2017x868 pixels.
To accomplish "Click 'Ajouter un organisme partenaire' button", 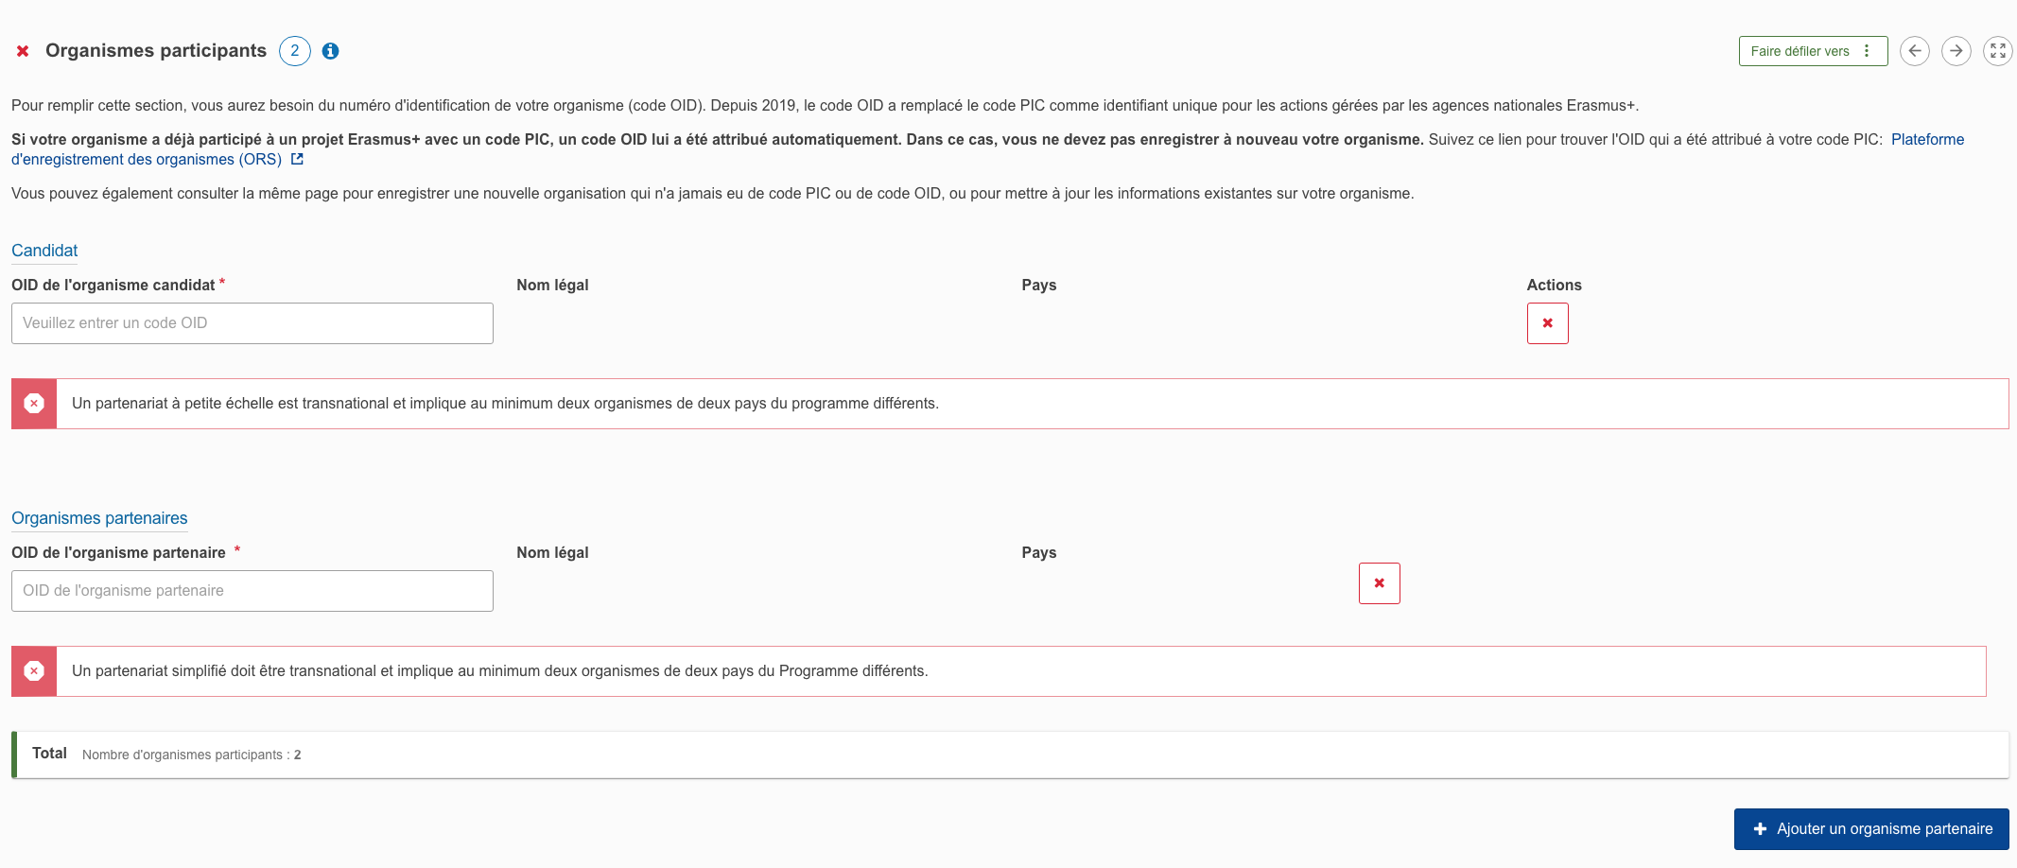I will coord(1871,829).
